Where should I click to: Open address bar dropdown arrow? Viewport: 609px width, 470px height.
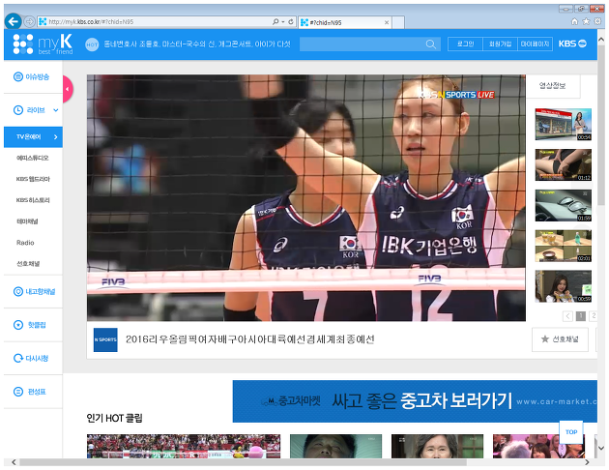tap(283, 22)
